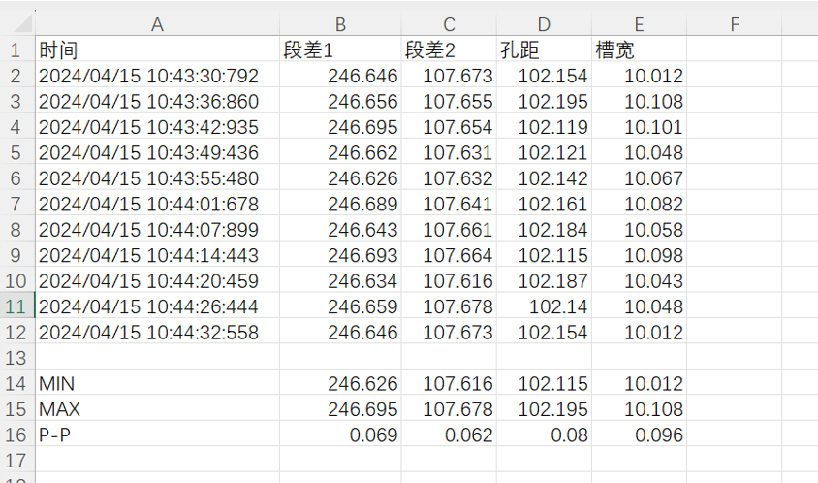Select column B header

(340, 24)
